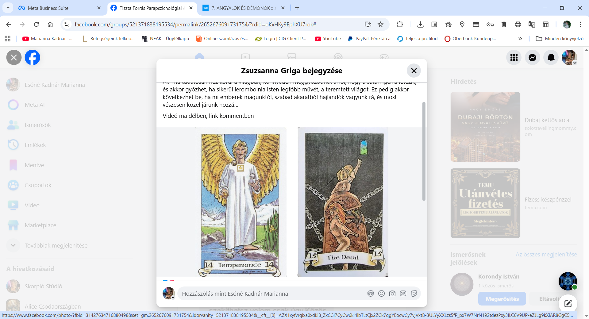Click Az összes megjelenítése link
Image resolution: width=589 pixels, height=319 pixels.
tap(546, 254)
